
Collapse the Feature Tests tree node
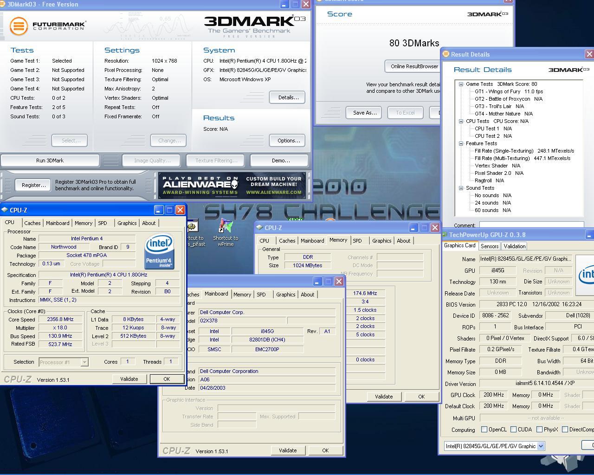(461, 143)
